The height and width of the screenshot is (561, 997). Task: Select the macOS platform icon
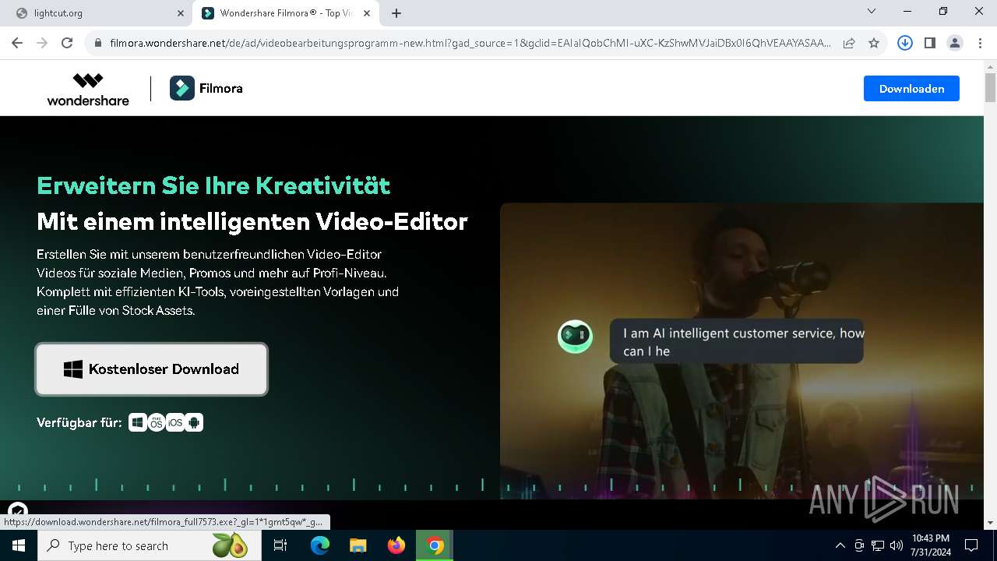tap(157, 422)
